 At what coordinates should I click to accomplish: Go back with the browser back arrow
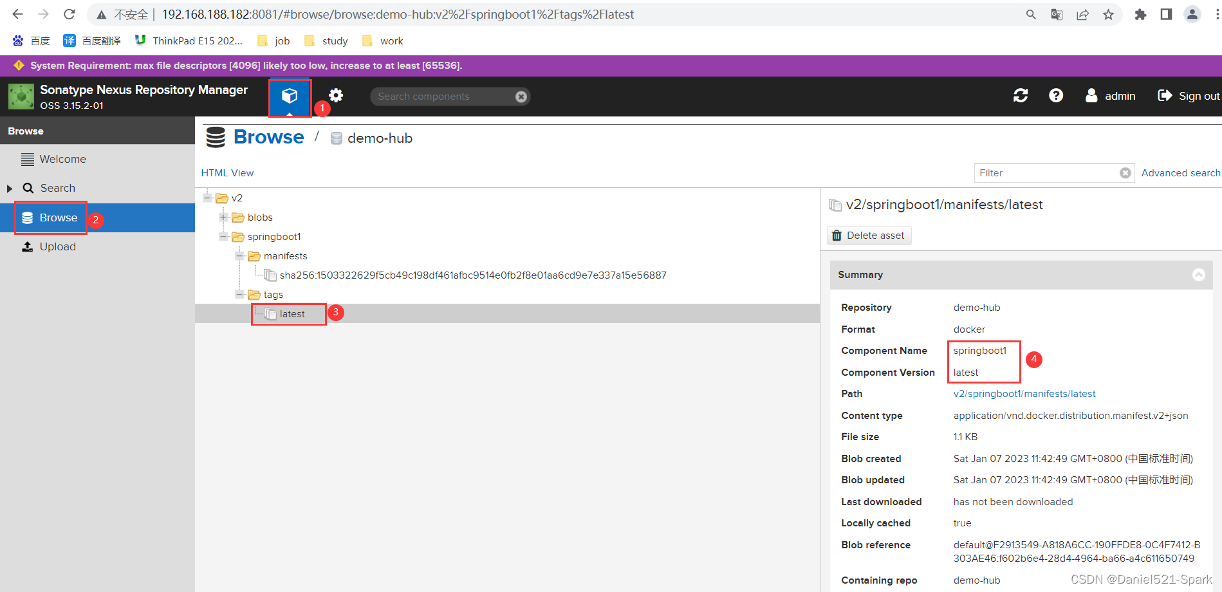(x=17, y=14)
